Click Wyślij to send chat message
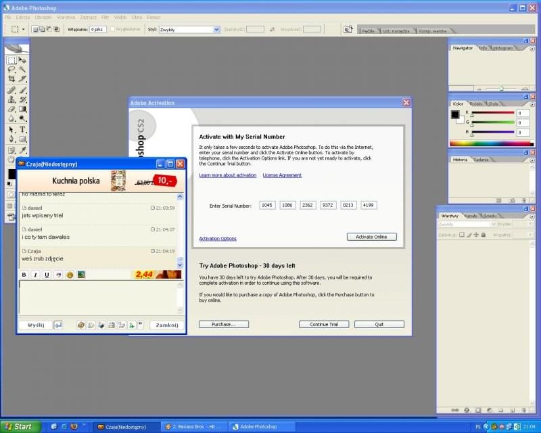541x433 pixels. (36, 325)
